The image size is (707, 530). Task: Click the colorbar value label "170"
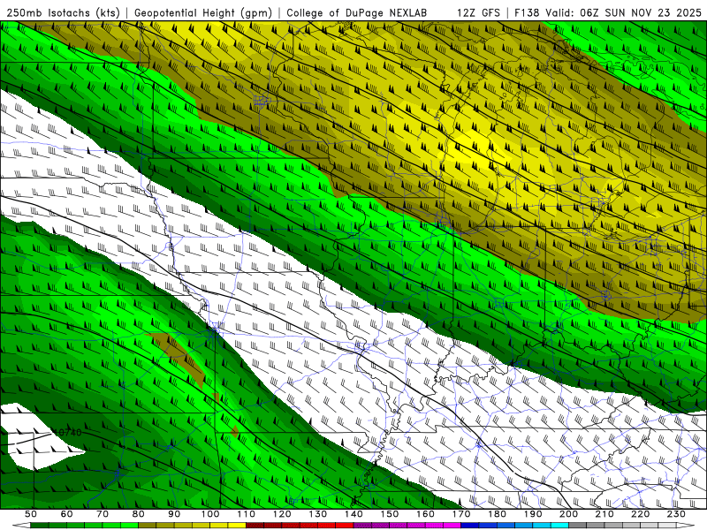[x=461, y=514]
